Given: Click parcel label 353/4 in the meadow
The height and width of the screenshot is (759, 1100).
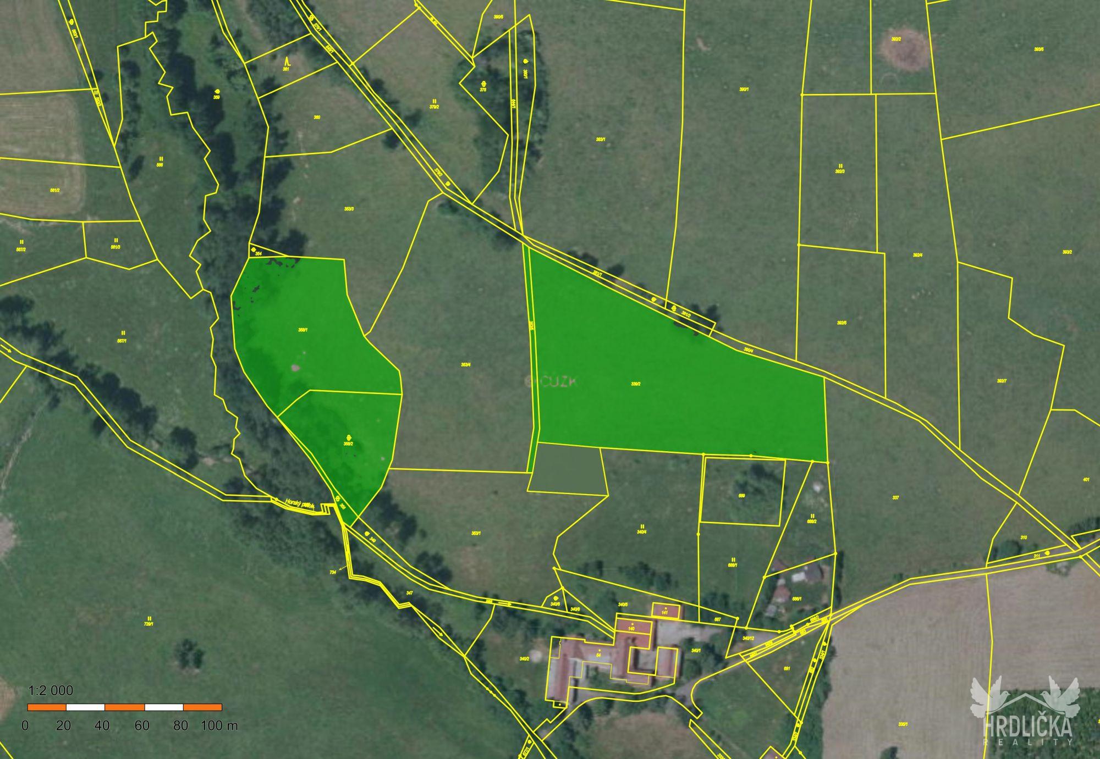Looking at the screenshot, I should click(466, 364).
